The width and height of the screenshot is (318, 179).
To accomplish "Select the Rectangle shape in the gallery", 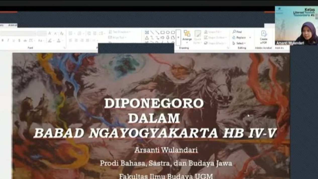I will tap(163, 32).
